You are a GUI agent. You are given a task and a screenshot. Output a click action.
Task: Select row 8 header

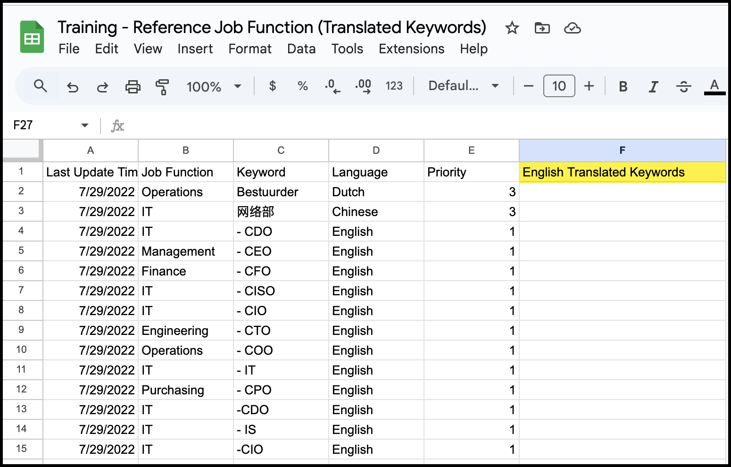(x=22, y=310)
